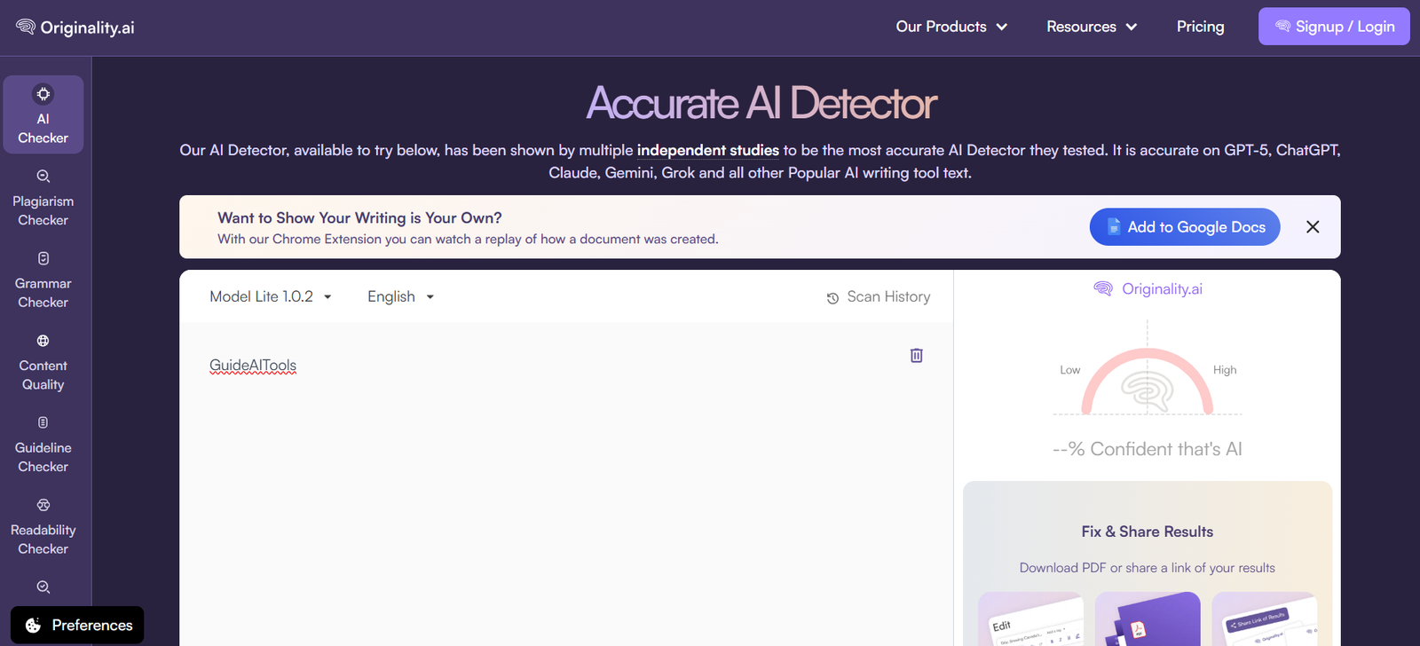Open the Readability Checker sidebar tool
This screenshot has width=1420, height=646.
(43, 526)
